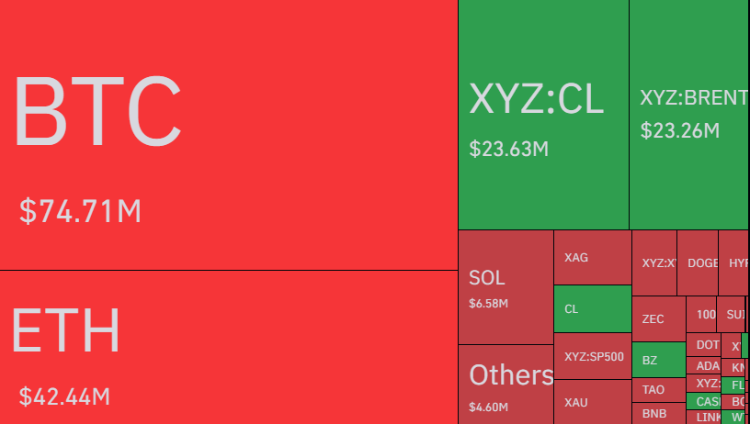Click the green CAS tile
The width and height of the screenshot is (750, 424).
pos(708,401)
